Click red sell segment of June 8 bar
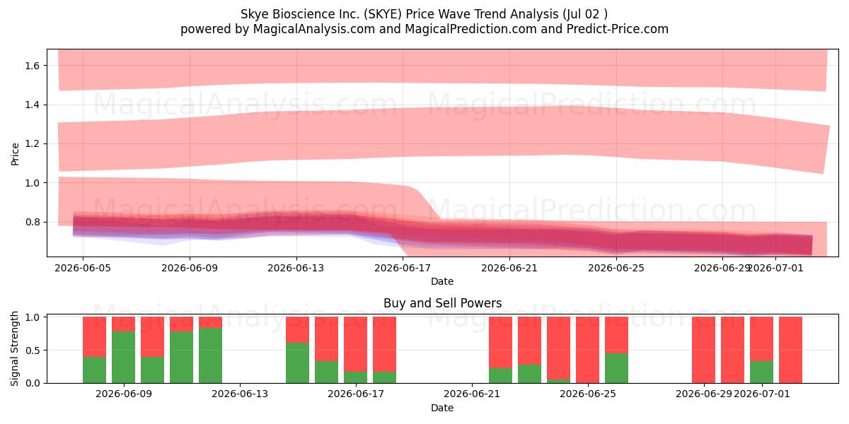Image resolution: width=849 pixels, height=424 pixels. 95,336
